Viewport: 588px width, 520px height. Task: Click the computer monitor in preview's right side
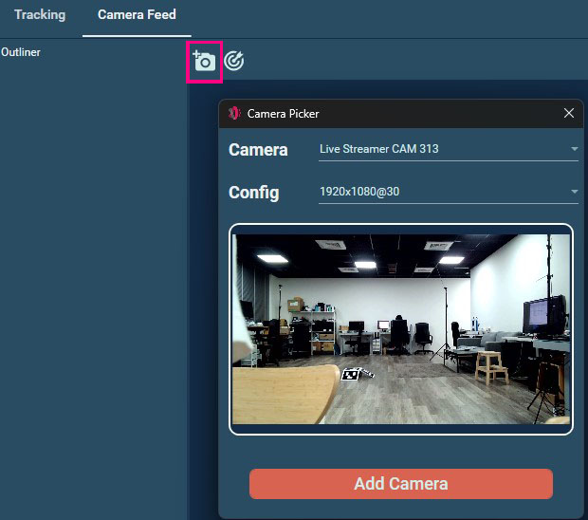coord(540,313)
